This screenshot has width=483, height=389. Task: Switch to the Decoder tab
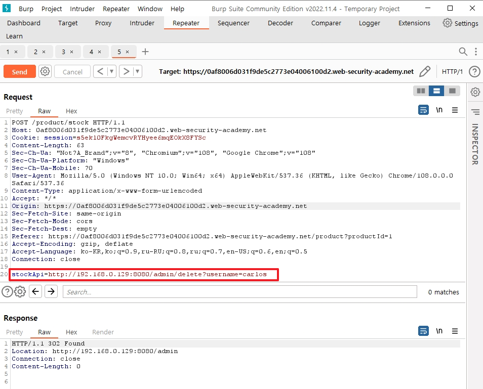[x=280, y=23]
